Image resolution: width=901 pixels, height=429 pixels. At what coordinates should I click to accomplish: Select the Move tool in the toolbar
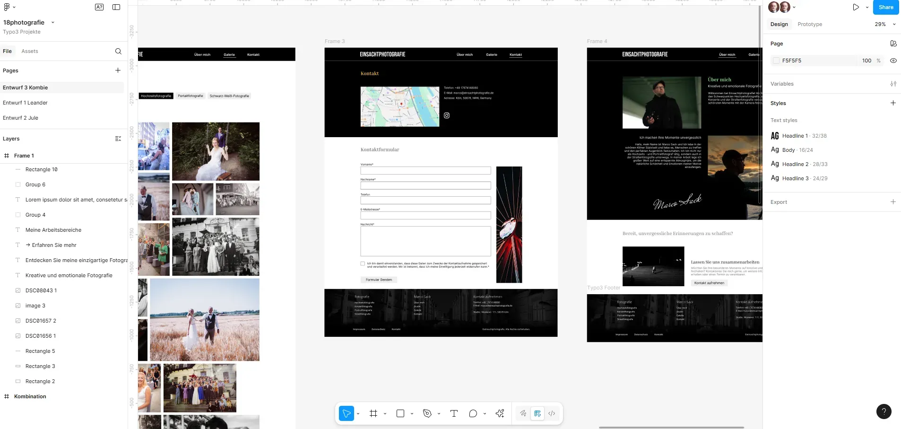tap(347, 413)
